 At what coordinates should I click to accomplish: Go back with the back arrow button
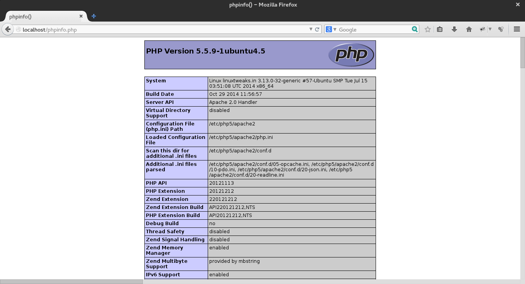tap(8, 29)
